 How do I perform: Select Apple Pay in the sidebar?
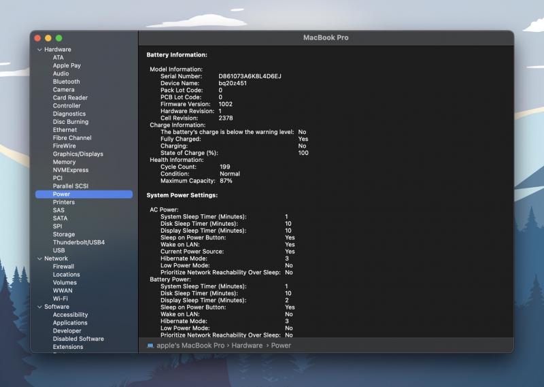tap(67, 65)
